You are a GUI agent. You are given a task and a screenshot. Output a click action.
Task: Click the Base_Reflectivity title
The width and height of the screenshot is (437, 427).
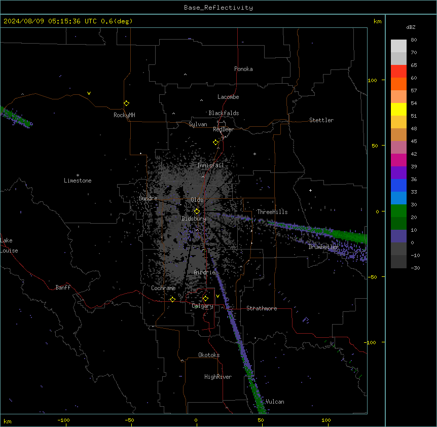(218, 8)
